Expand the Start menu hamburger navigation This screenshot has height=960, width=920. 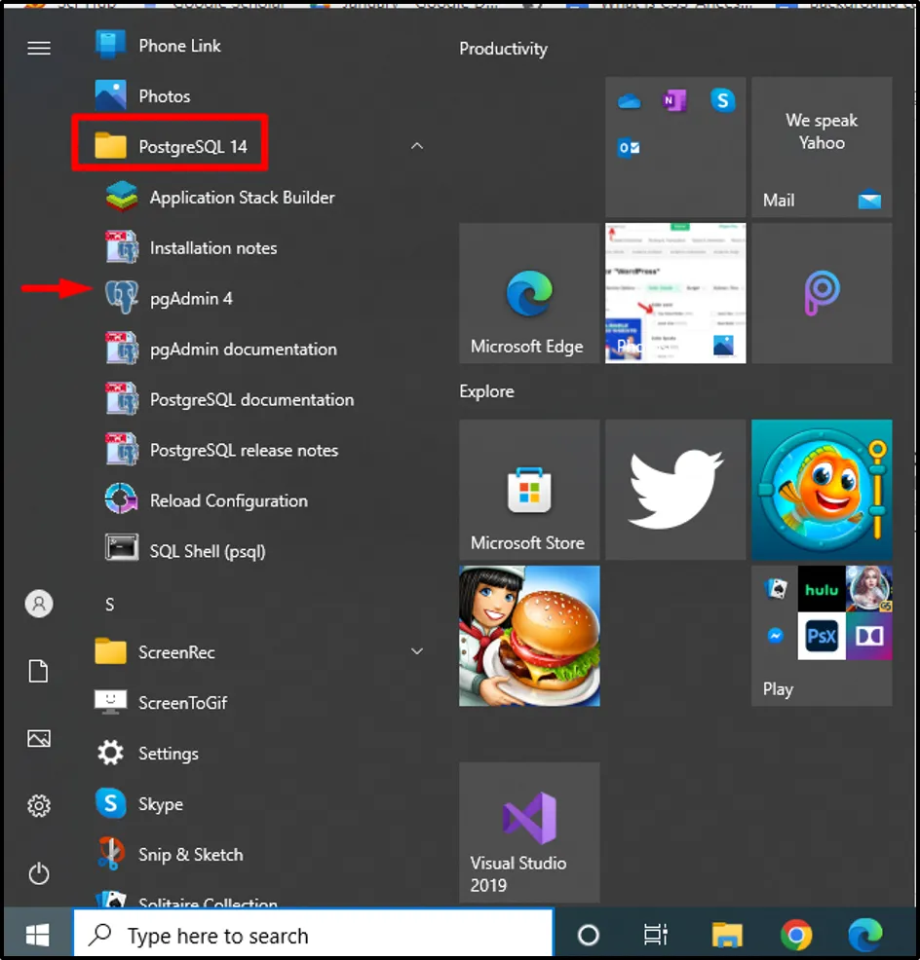point(39,48)
